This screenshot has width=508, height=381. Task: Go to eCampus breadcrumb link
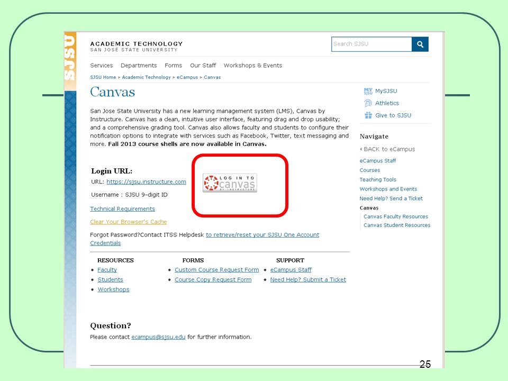pyautogui.click(x=187, y=77)
